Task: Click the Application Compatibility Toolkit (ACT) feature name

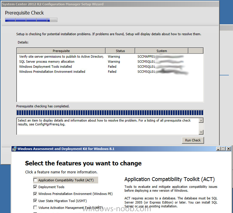Action: coord(66,180)
